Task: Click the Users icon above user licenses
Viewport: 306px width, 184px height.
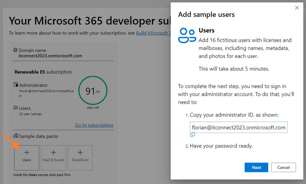Action: tap(16, 108)
